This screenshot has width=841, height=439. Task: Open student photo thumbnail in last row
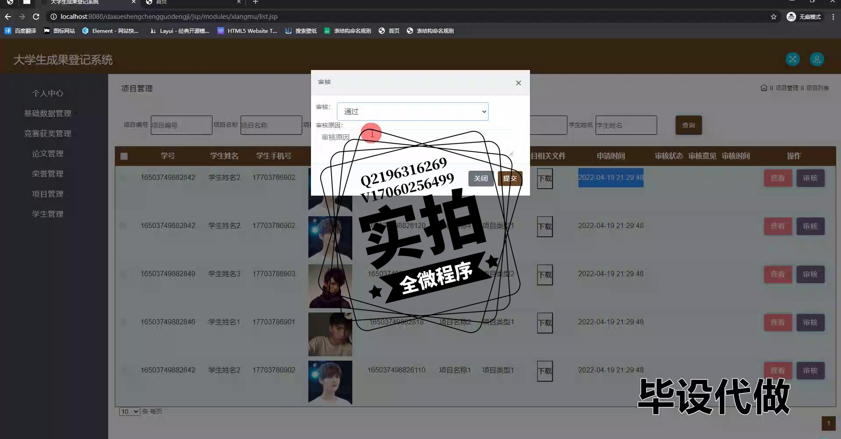(x=330, y=383)
